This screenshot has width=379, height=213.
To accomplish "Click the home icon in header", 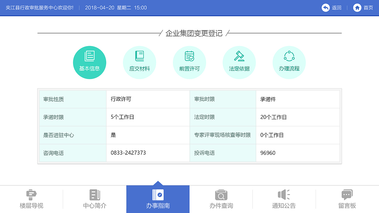I will (x=357, y=8).
